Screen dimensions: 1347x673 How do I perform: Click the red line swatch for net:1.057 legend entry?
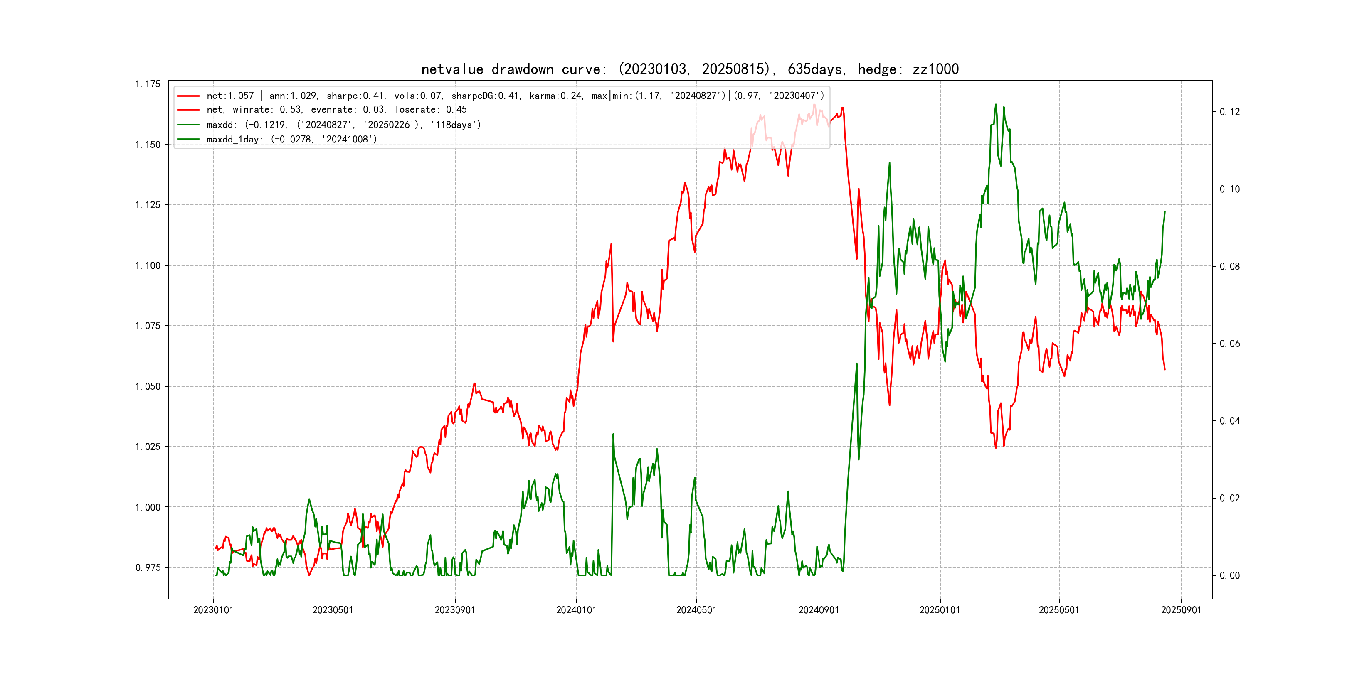click(188, 96)
